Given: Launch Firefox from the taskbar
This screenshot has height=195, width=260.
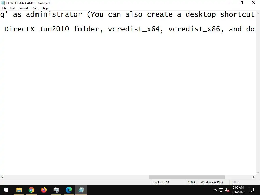Looking at the screenshot, I should click(x=44, y=190).
